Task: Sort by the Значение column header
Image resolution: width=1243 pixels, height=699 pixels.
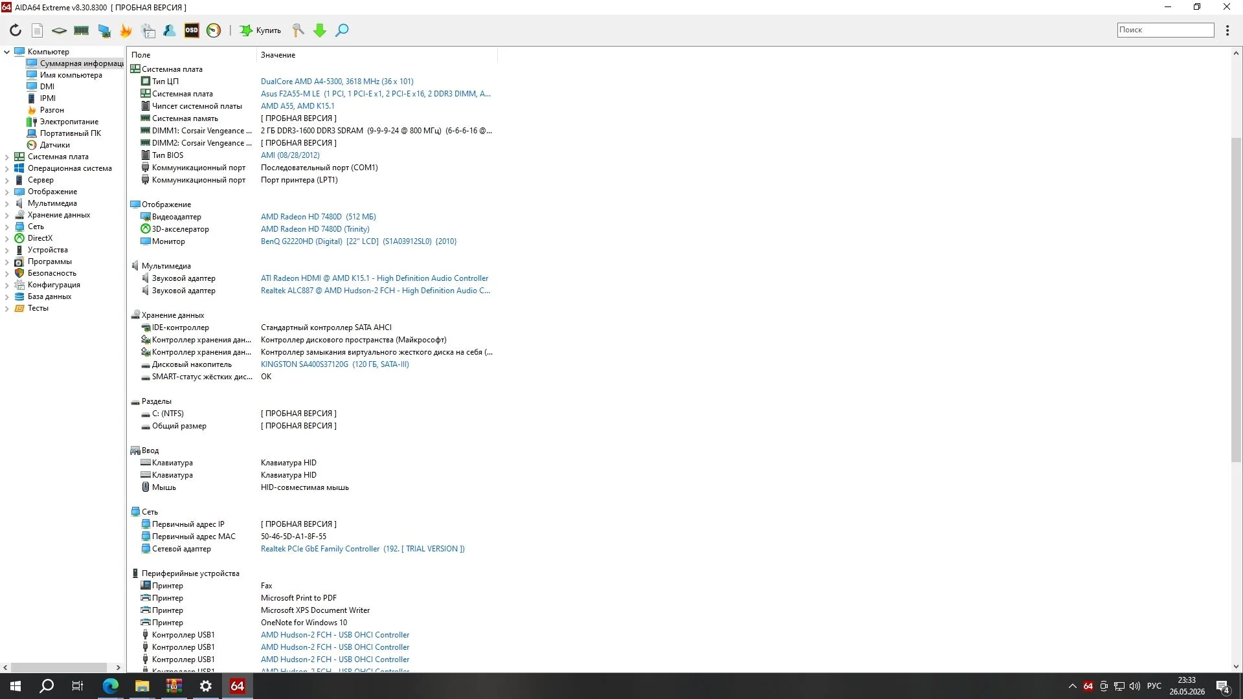Action: coord(377,55)
